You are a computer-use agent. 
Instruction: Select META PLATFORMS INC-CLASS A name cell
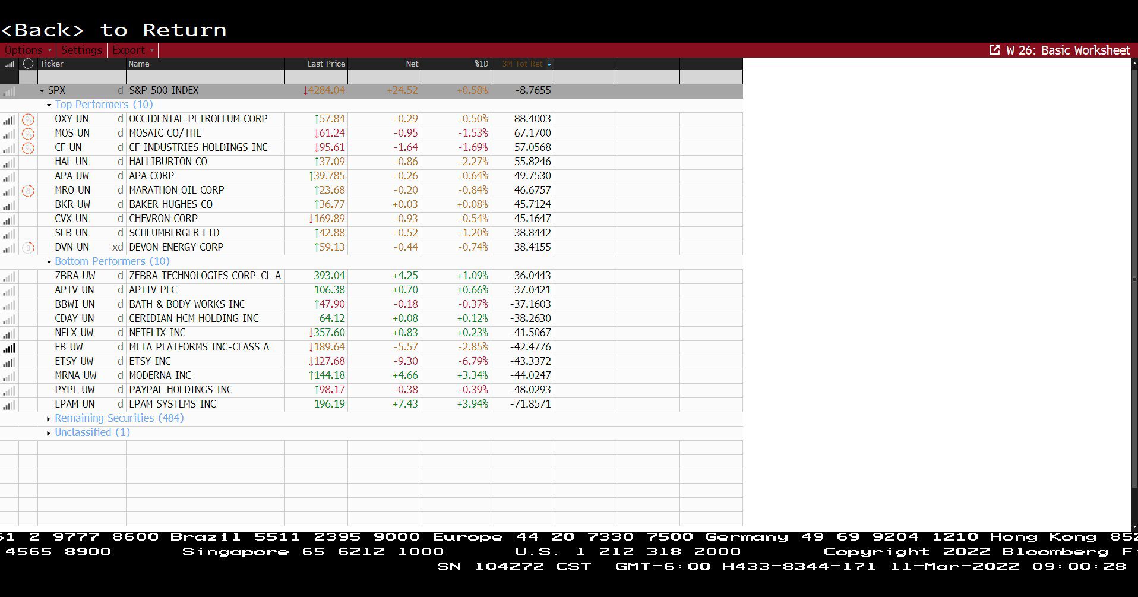tap(206, 348)
